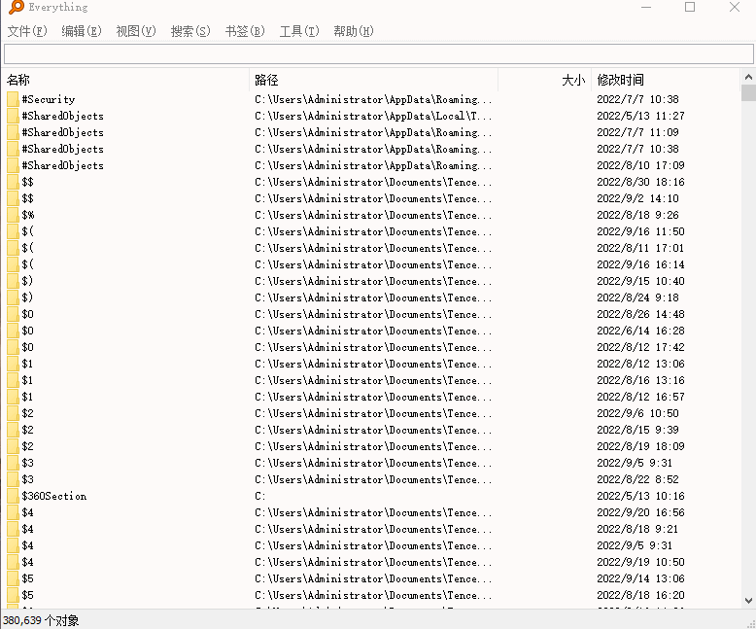
Task: Click folder icon of #Security
Action: click(13, 99)
